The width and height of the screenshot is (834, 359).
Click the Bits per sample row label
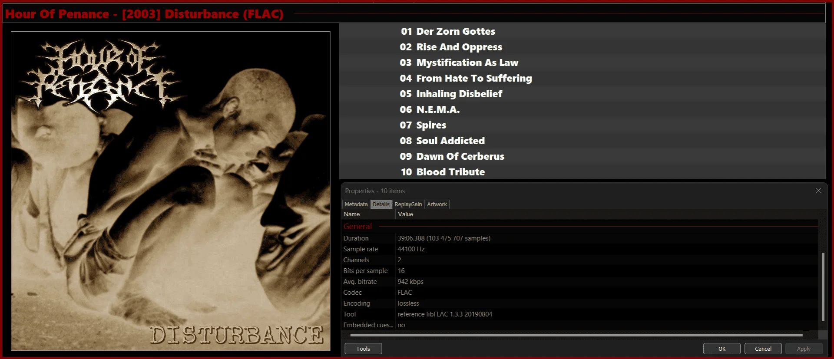365,270
